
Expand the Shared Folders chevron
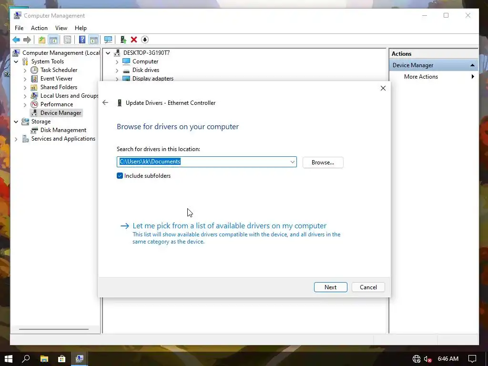(x=25, y=88)
